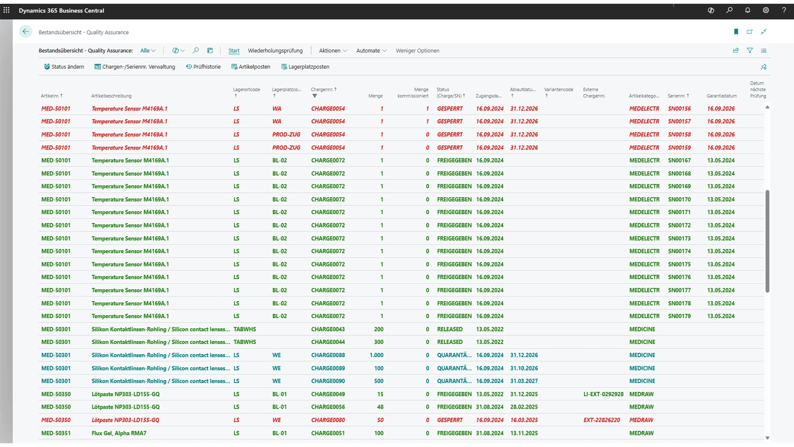Open MED-50301 link in CHARGE0043 row

click(x=56, y=329)
